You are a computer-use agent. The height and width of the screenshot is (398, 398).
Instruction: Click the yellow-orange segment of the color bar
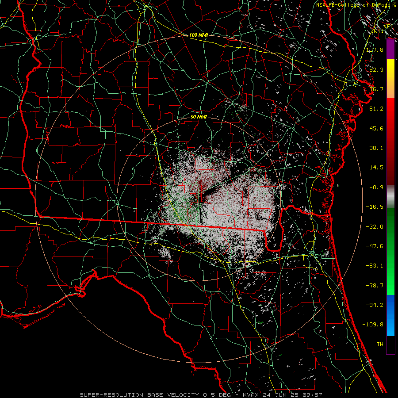click(x=390, y=79)
